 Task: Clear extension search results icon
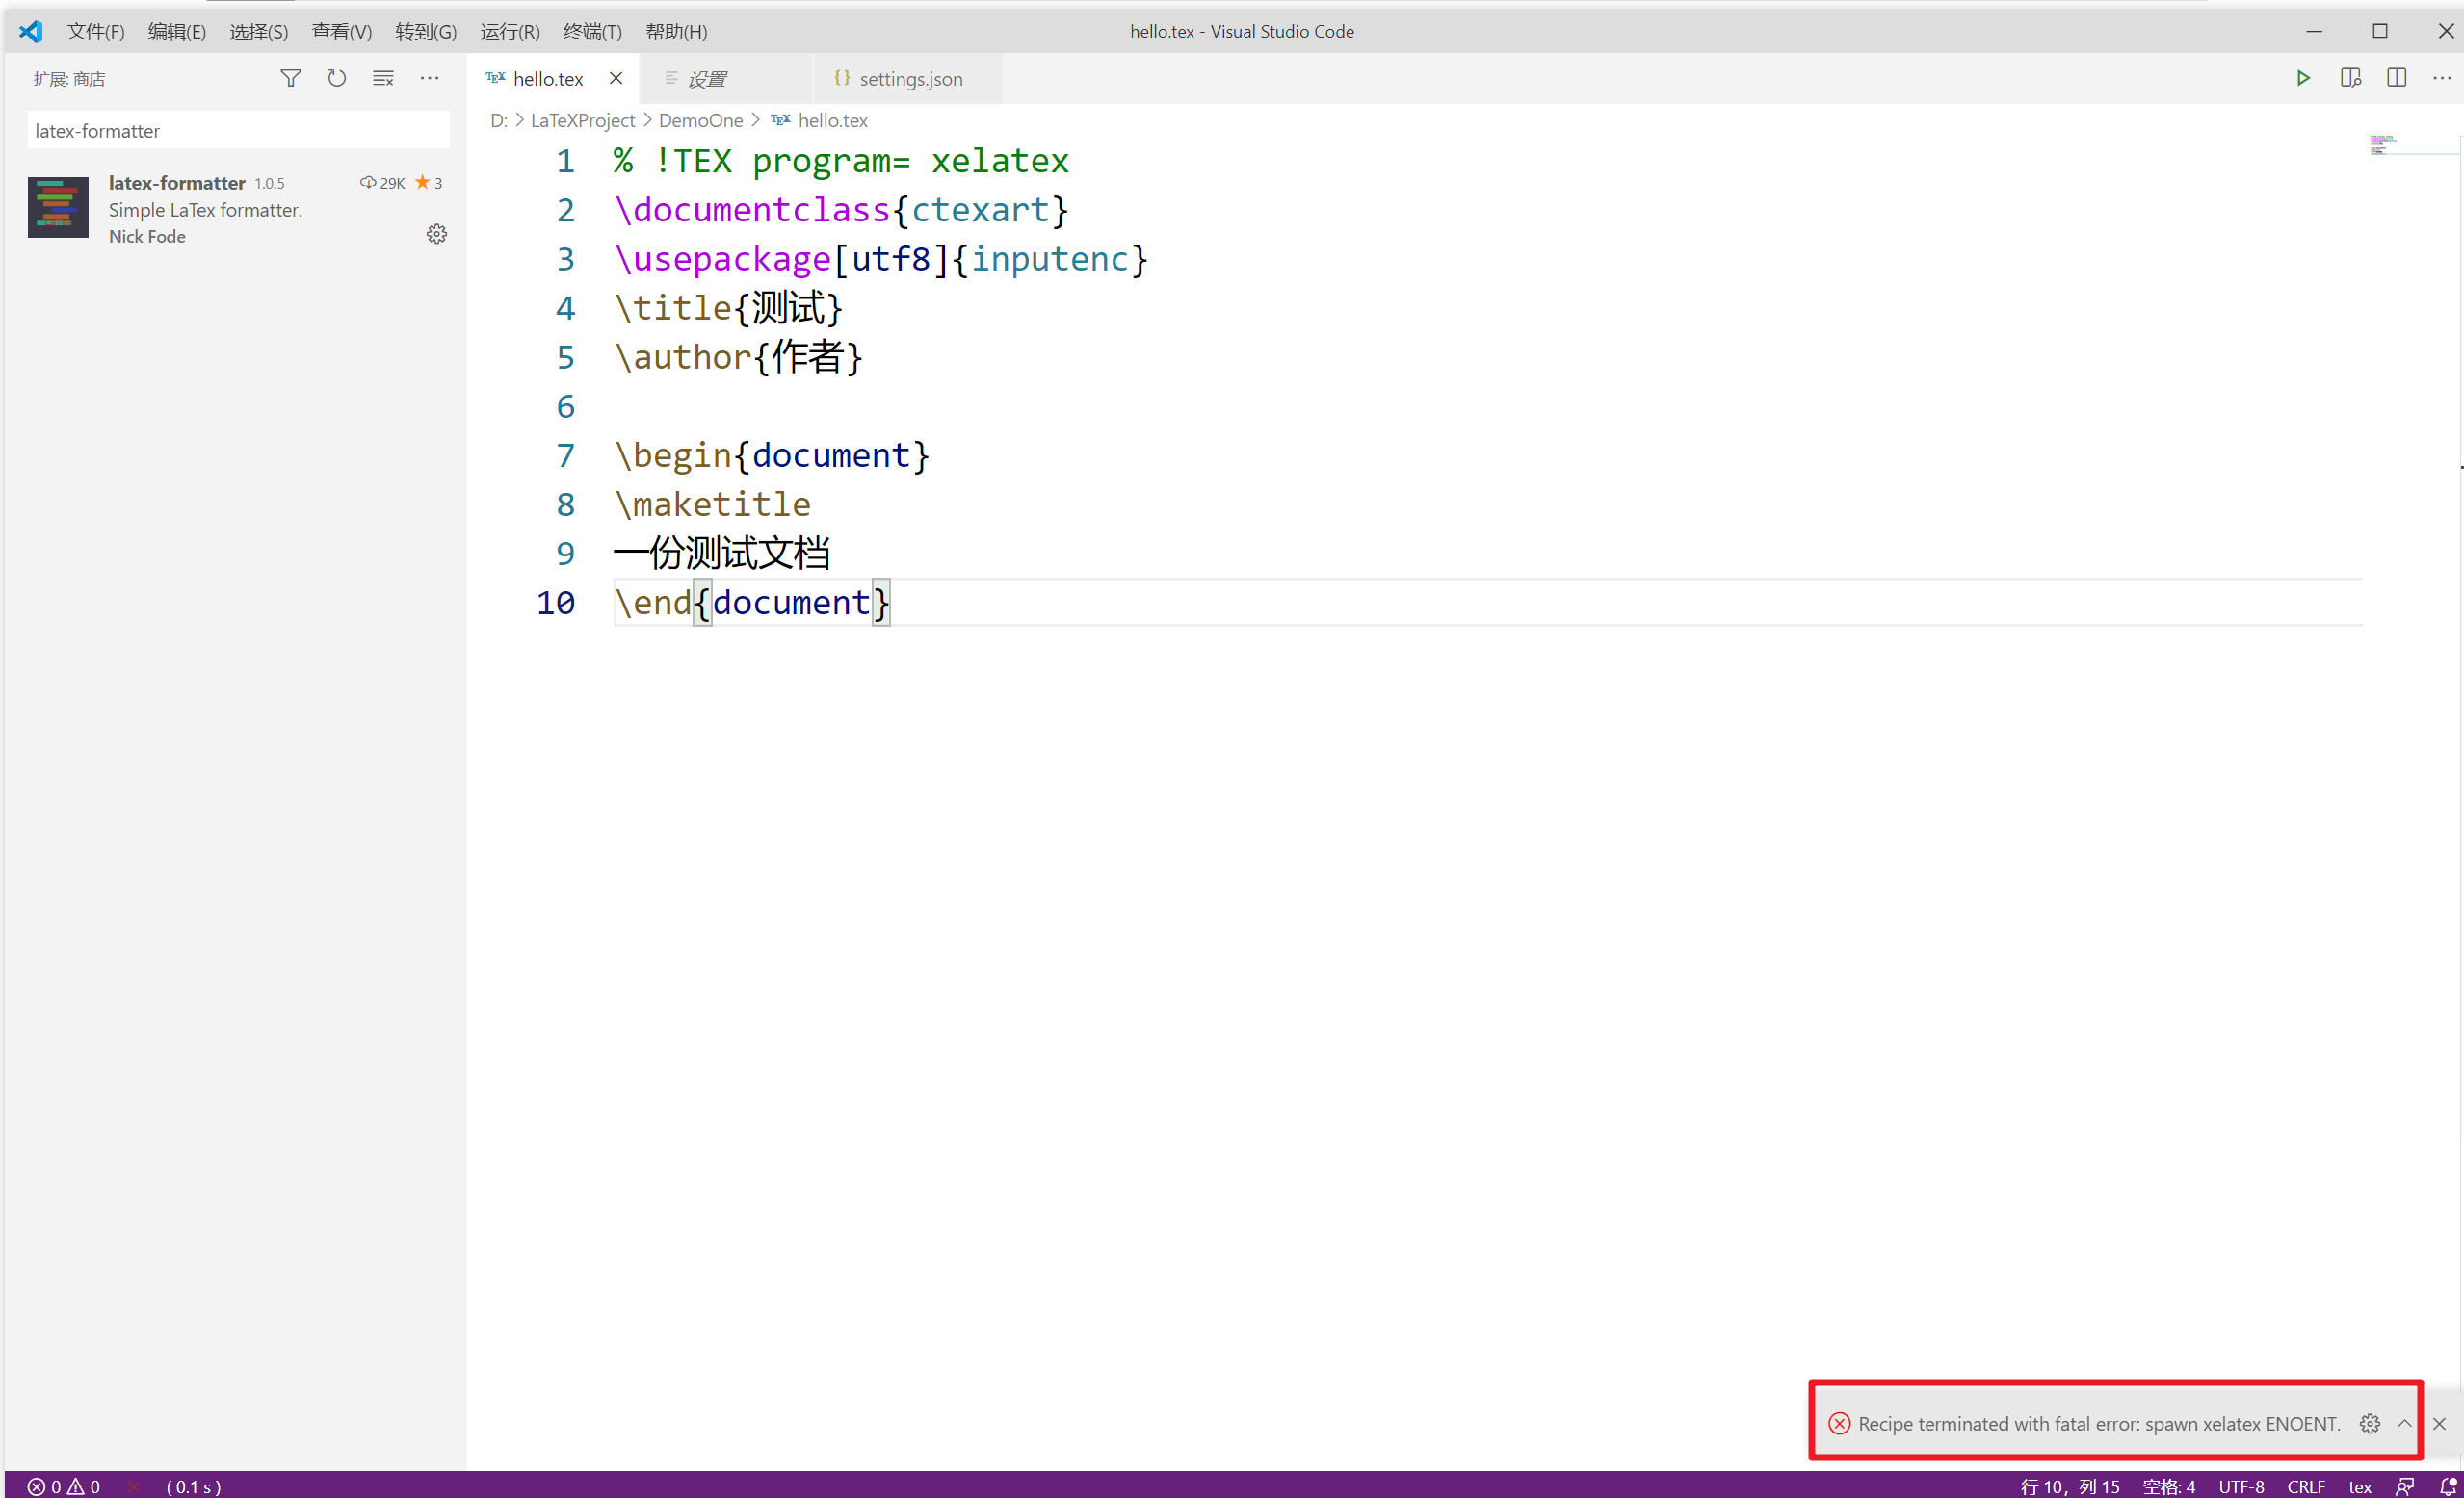coord(383,78)
